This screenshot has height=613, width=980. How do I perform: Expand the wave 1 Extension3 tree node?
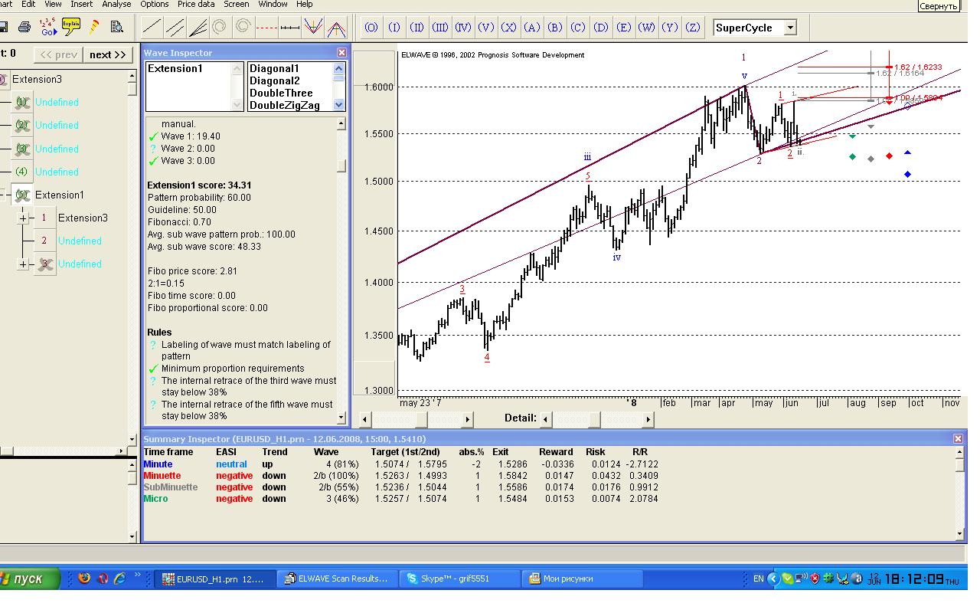23,218
